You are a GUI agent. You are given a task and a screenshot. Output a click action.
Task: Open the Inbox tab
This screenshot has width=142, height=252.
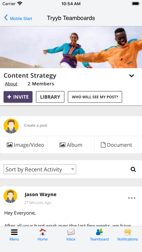point(71,235)
